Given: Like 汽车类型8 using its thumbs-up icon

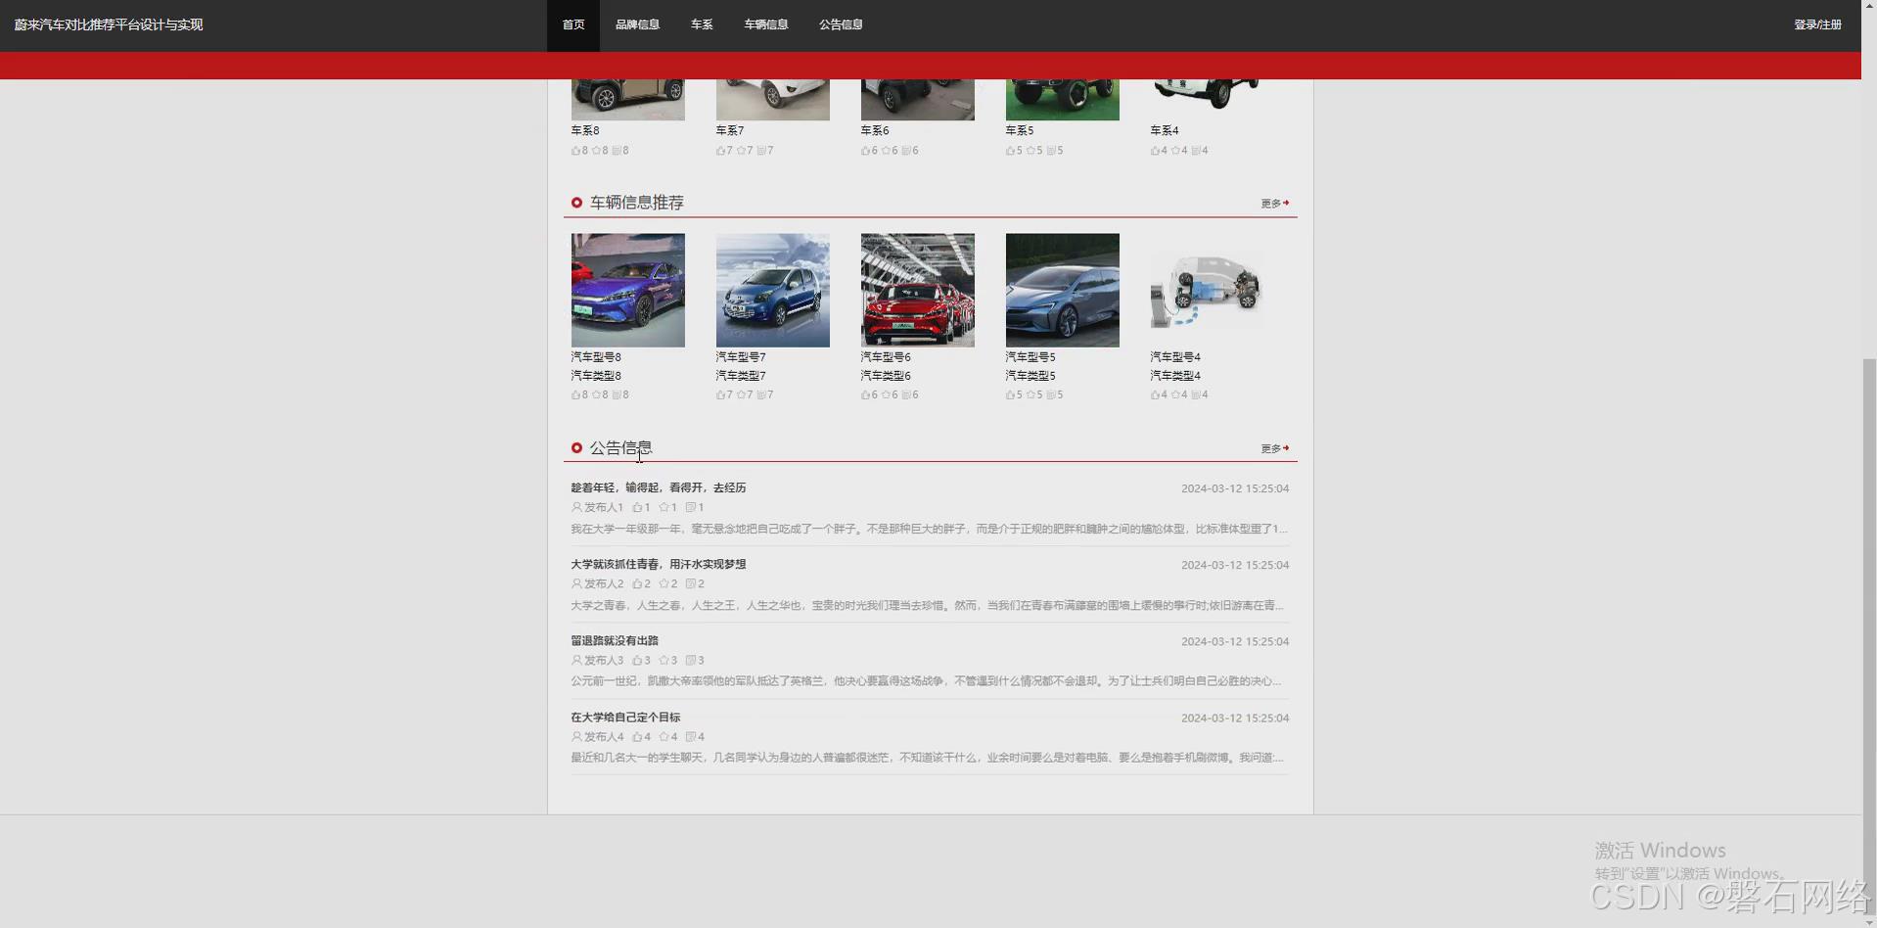Looking at the screenshot, I should point(575,395).
